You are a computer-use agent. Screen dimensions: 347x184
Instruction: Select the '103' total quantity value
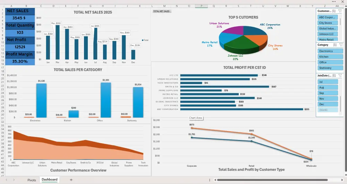[x=20, y=33]
